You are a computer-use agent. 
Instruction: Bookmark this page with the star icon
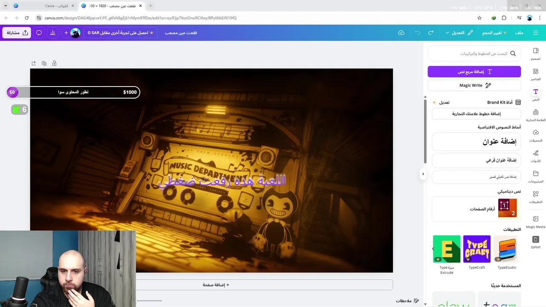(479, 18)
